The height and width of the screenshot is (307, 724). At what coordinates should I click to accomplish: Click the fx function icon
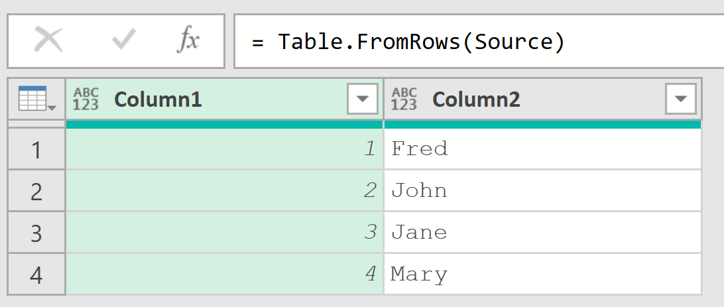tap(188, 40)
